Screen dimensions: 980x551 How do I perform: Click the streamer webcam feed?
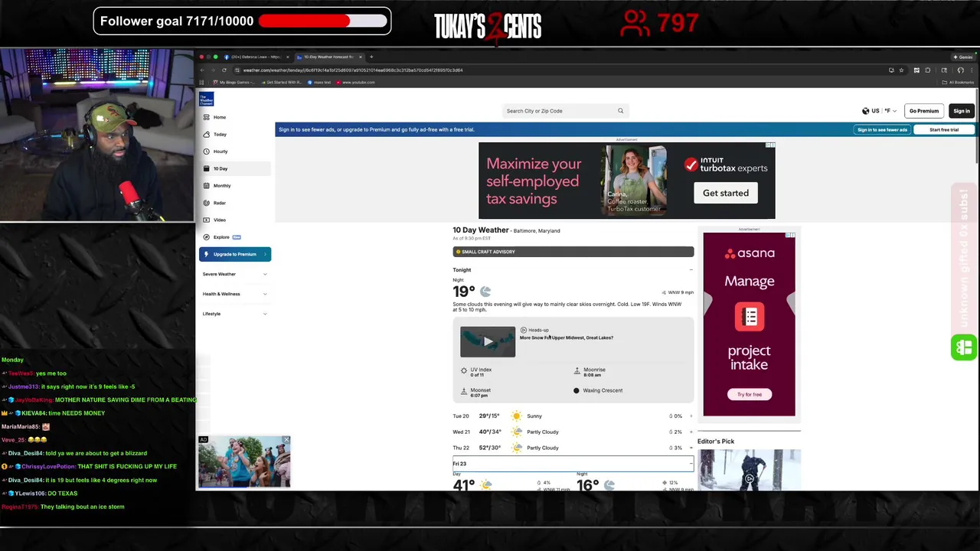tap(97, 135)
